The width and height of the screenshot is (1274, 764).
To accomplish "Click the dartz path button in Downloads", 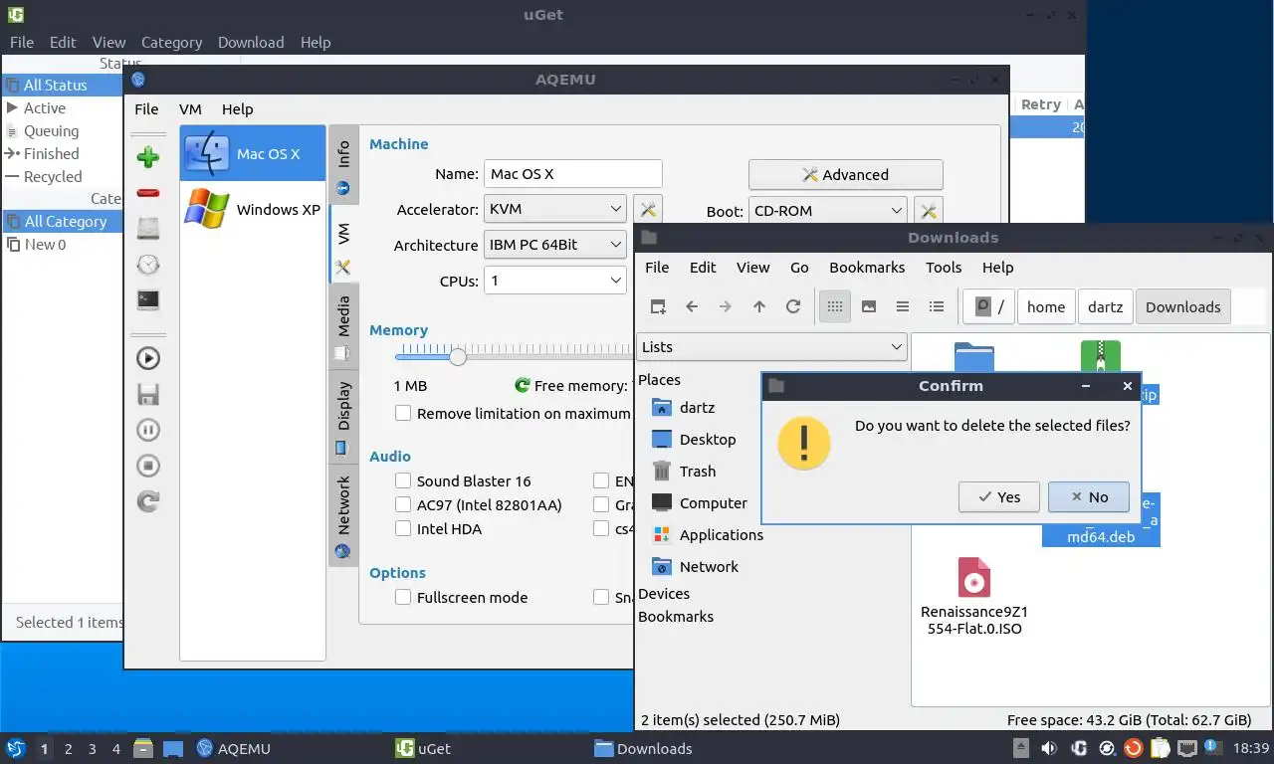I will pos(1105,306).
